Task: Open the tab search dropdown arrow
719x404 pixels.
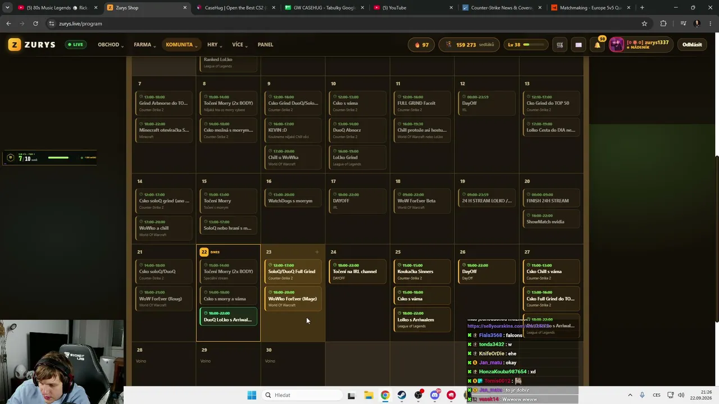Action: coord(7,8)
